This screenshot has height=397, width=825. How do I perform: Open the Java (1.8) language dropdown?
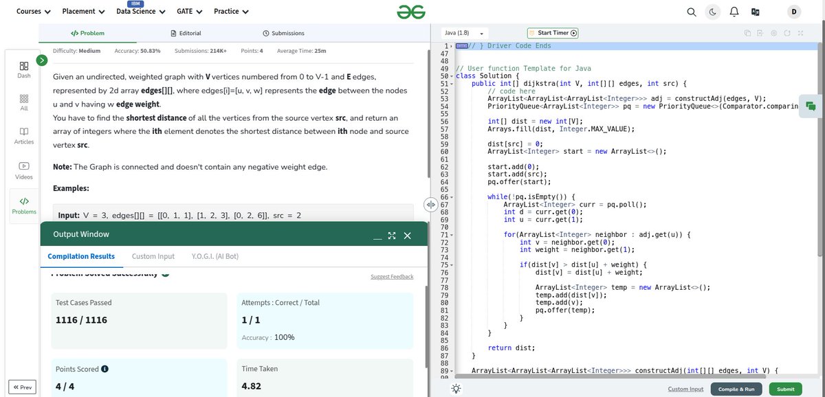coord(465,33)
